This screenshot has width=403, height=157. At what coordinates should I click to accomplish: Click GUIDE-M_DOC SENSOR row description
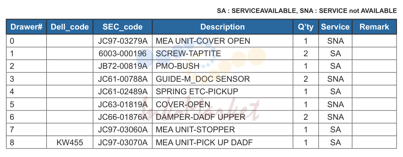pyautogui.click(x=203, y=79)
